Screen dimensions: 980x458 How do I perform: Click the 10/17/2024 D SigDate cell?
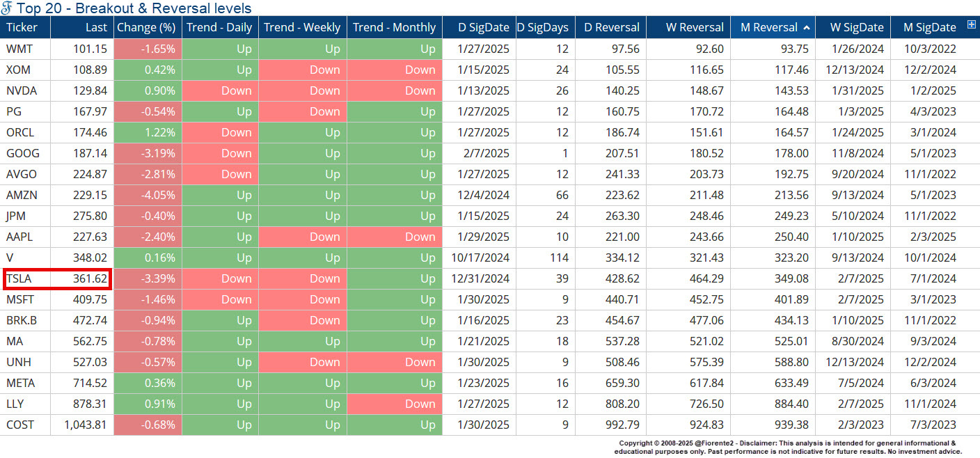coord(479,258)
